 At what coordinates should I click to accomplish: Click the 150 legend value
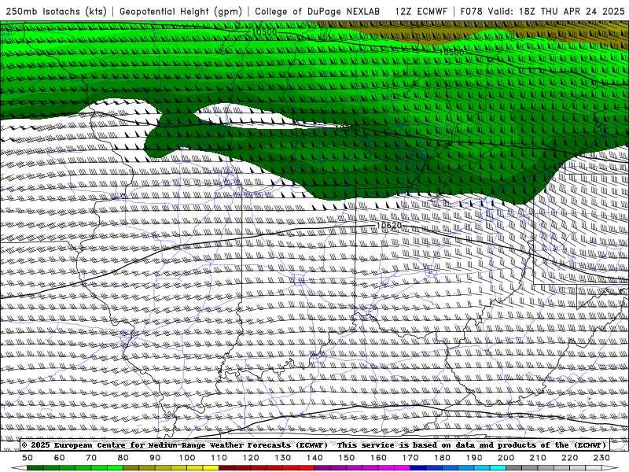(x=347, y=458)
